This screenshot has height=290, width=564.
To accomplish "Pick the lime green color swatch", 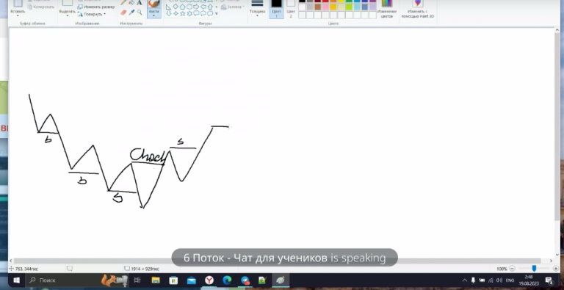I will pos(349,7).
